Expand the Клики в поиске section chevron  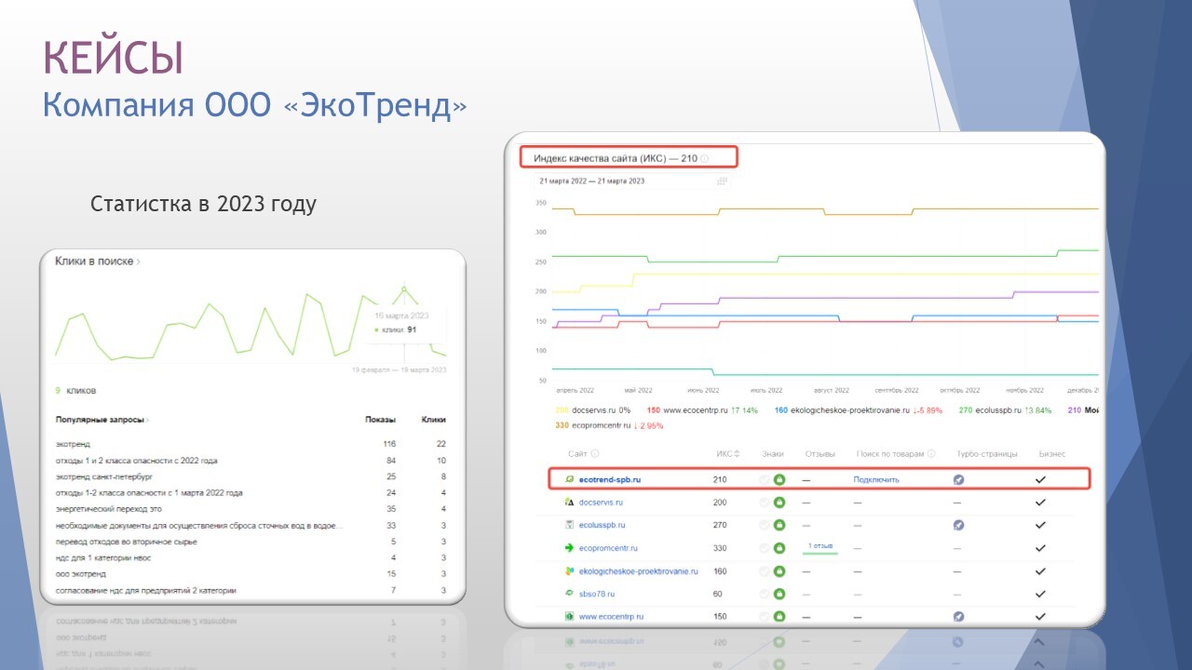(x=139, y=262)
